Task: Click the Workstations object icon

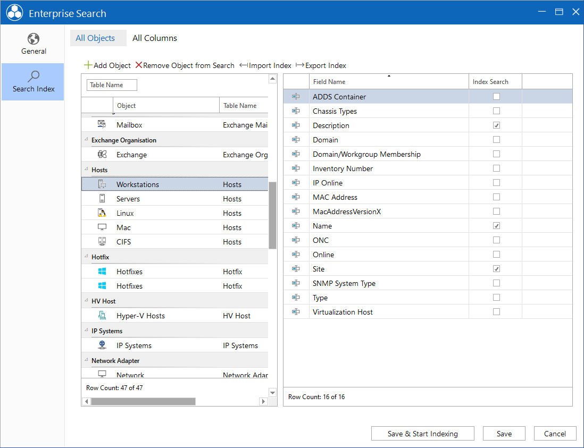Action: click(102, 184)
